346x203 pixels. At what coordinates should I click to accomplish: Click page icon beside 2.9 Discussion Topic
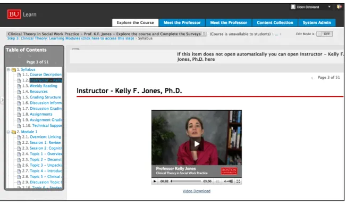pos(19,182)
